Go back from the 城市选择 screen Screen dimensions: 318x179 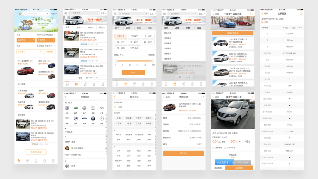(x=115, y=97)
